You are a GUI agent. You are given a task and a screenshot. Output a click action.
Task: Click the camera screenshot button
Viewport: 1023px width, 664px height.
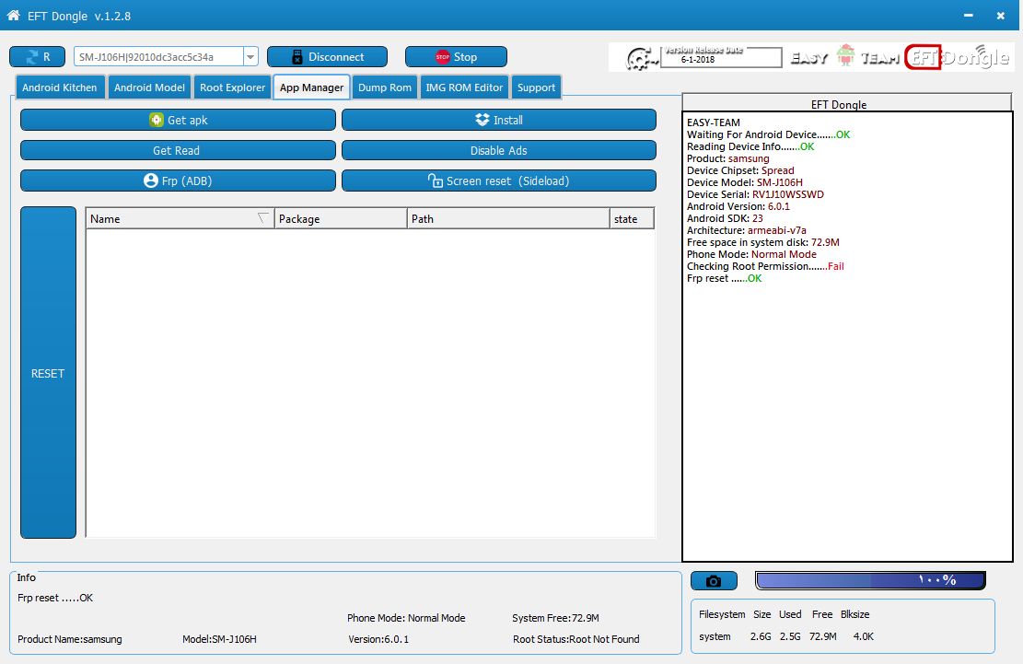(714, 580)
